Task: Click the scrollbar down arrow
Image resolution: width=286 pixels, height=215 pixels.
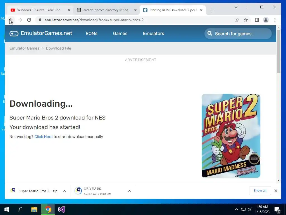Action: coord(278,180)
